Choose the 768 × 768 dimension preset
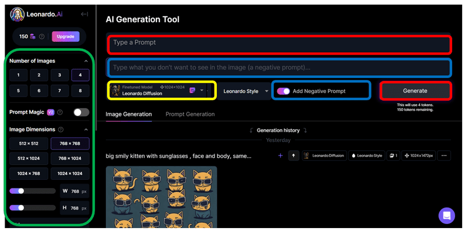The width and height of the screenshot is (465, 231). (x=70, y=143)
